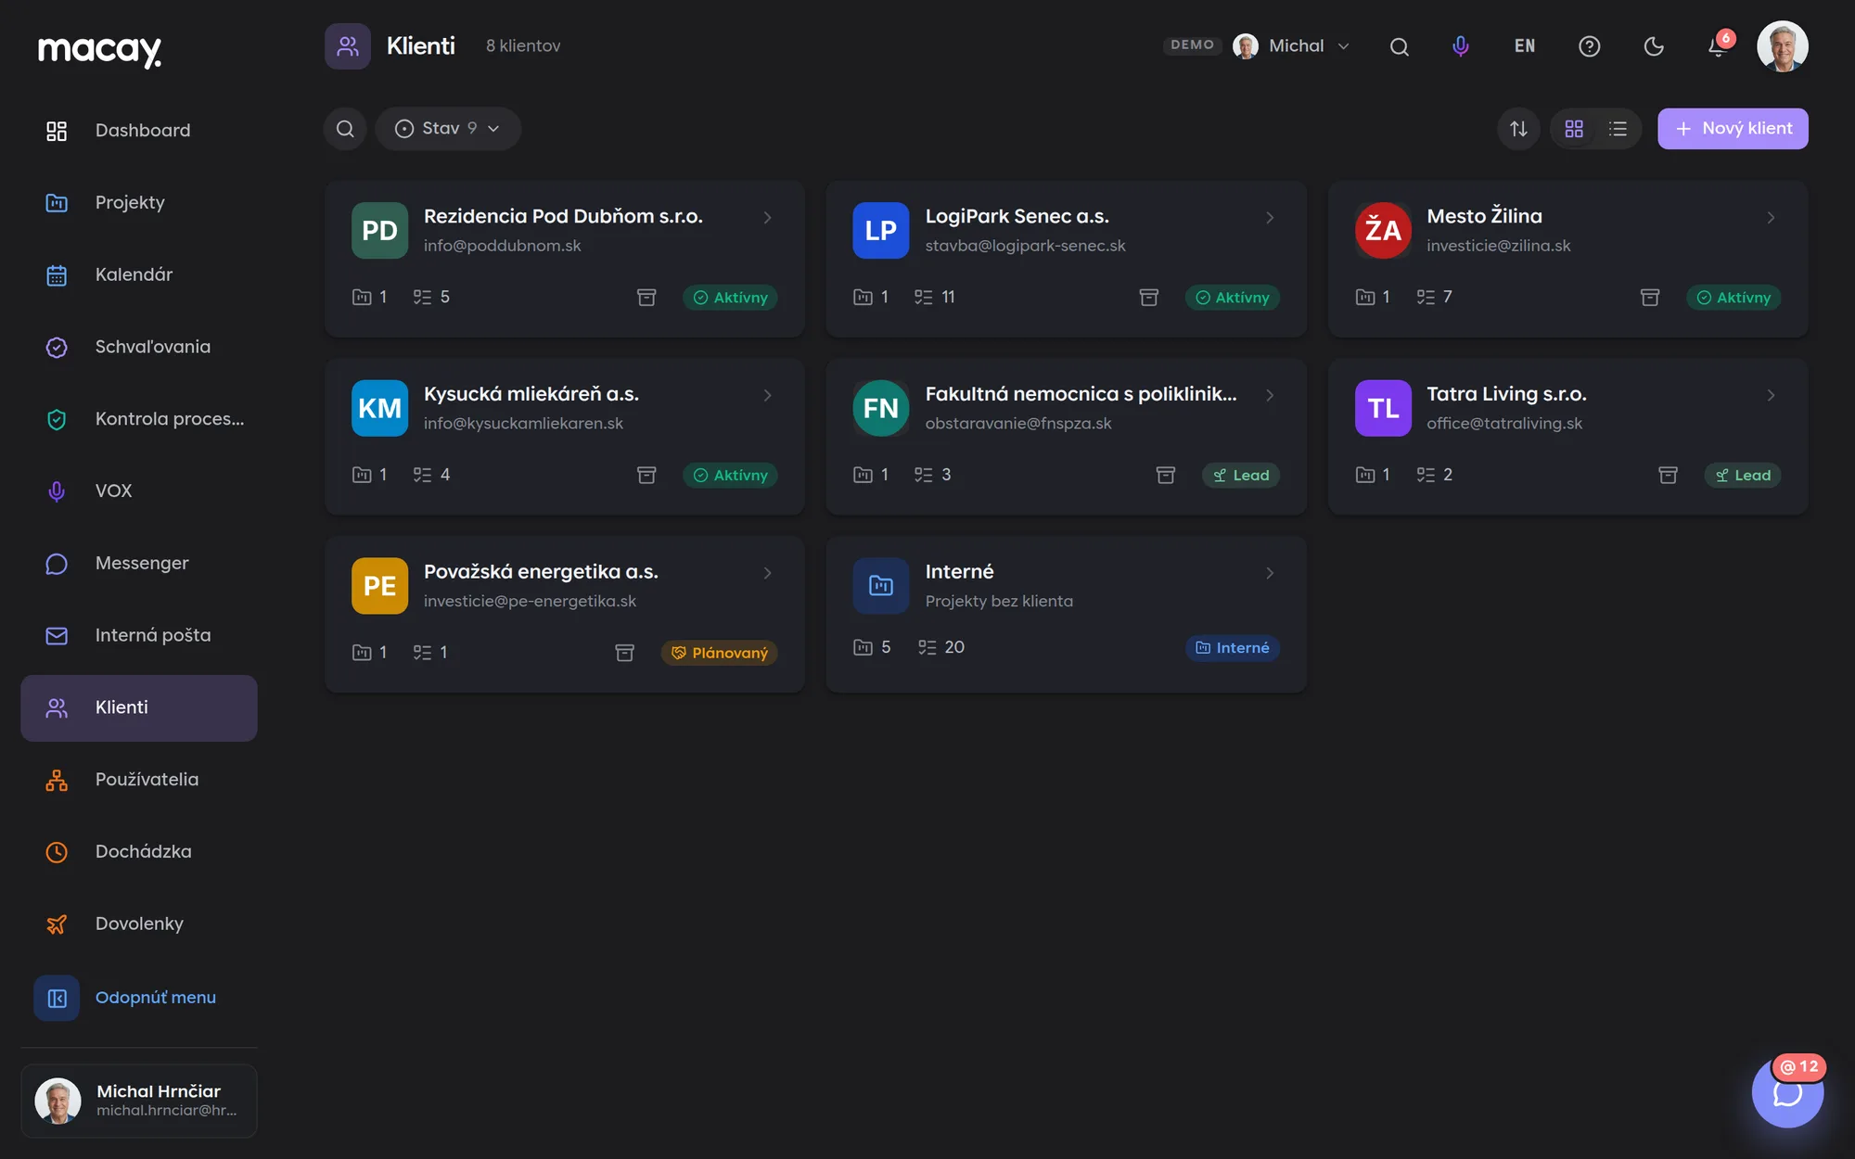The width and height of the screenshot is (1855, 1159).
Task: Open the search icon in the top header
Action: pyautogui.click(x=1400, y=46)
